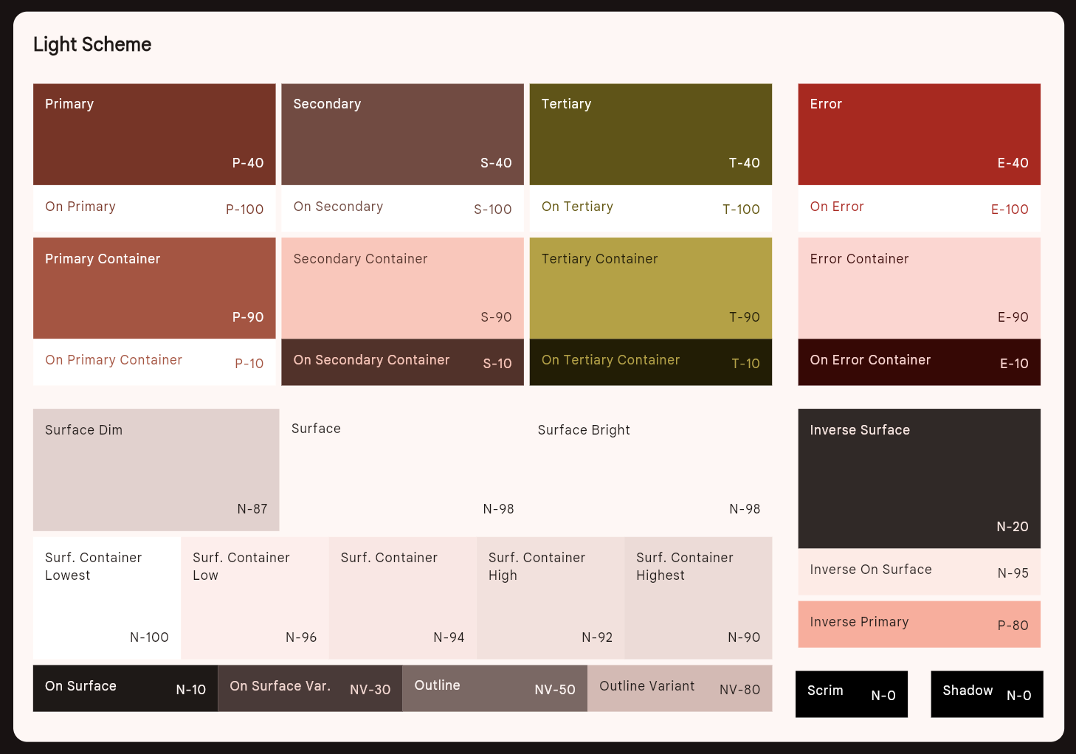Click the Tertiary Container T-90 swatch
The height and width of the screenshot is (754, 1076).
tap(650, 288)
